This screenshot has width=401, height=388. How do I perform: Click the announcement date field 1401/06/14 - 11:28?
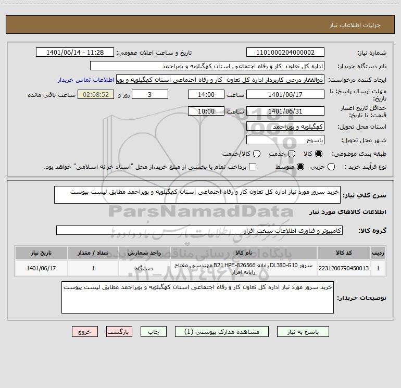point(75,53)
